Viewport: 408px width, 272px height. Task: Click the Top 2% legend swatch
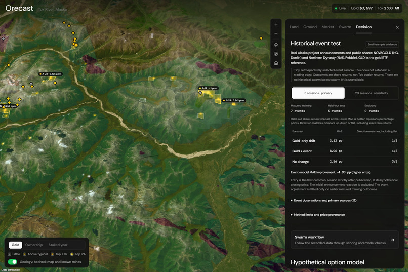72,254
